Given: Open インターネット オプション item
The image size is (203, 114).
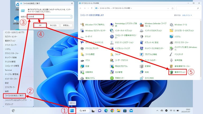Looking at the screenshot, I should [x=121, y=31].
